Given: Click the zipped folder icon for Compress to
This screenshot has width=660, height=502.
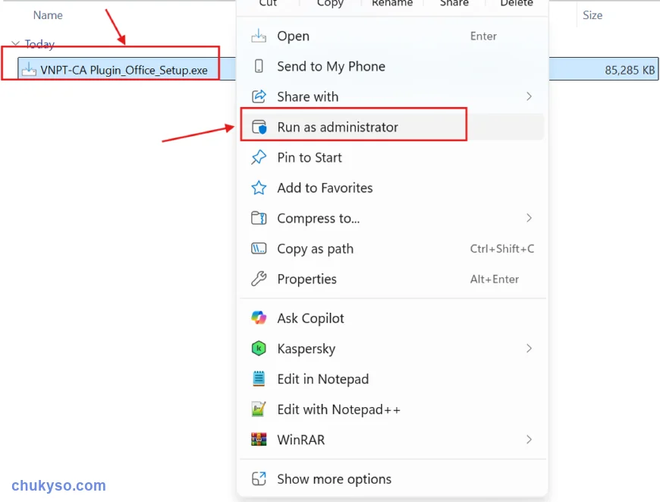Looking at the screenshot, I should (x=259, y=218).
